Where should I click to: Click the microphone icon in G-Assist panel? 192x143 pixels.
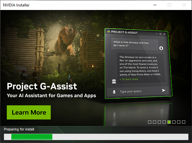click(x=114, y=92)
